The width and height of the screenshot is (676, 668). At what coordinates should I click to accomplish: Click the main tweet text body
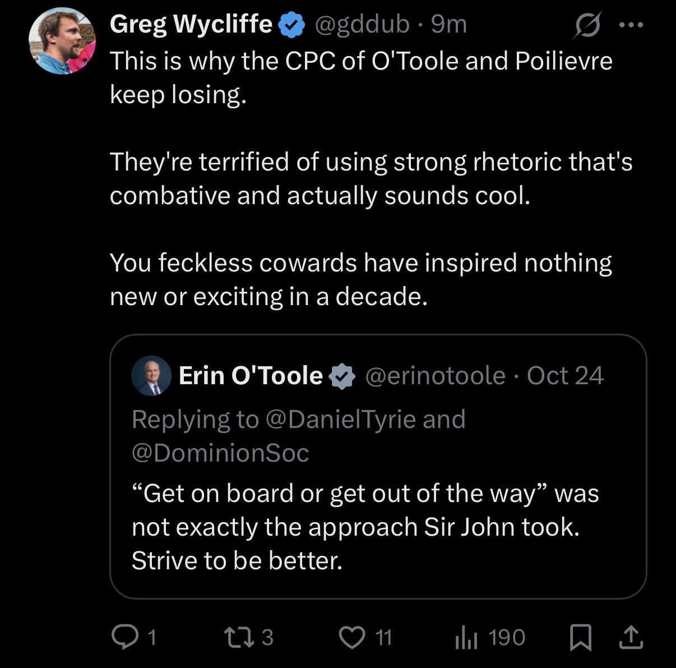[362, 178]
